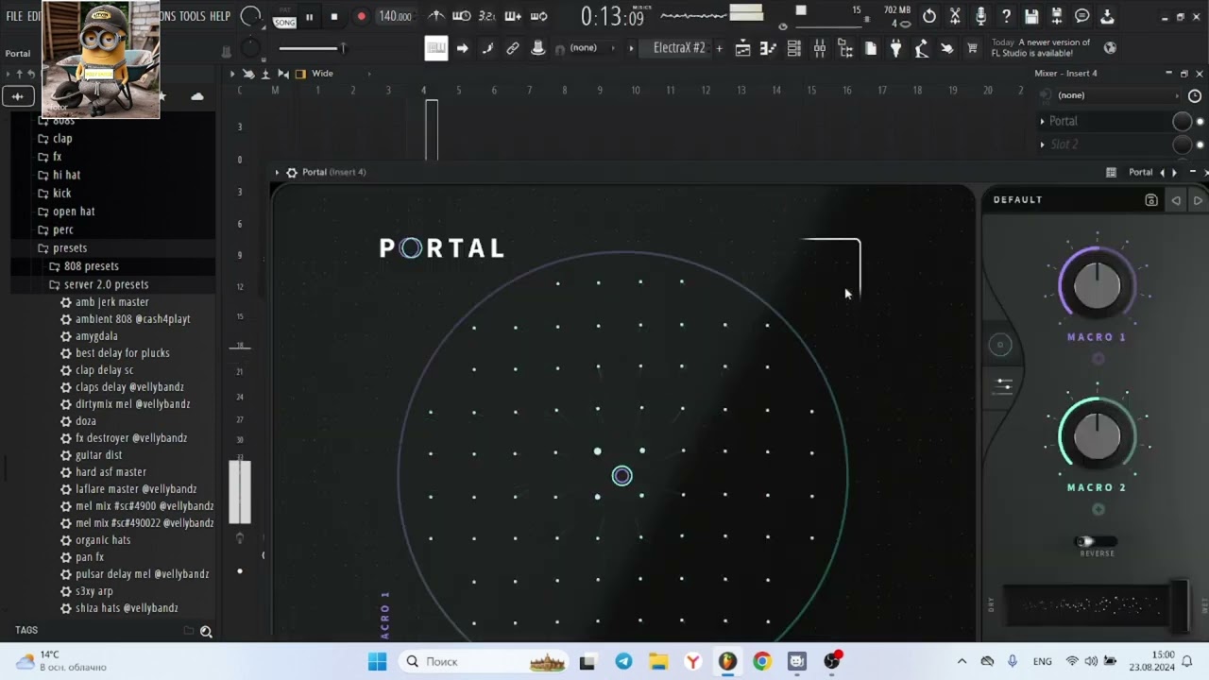Viewport: 1209px width, 680px height.
Task: Add a new pattern with plus button
Action: (719, 48)
